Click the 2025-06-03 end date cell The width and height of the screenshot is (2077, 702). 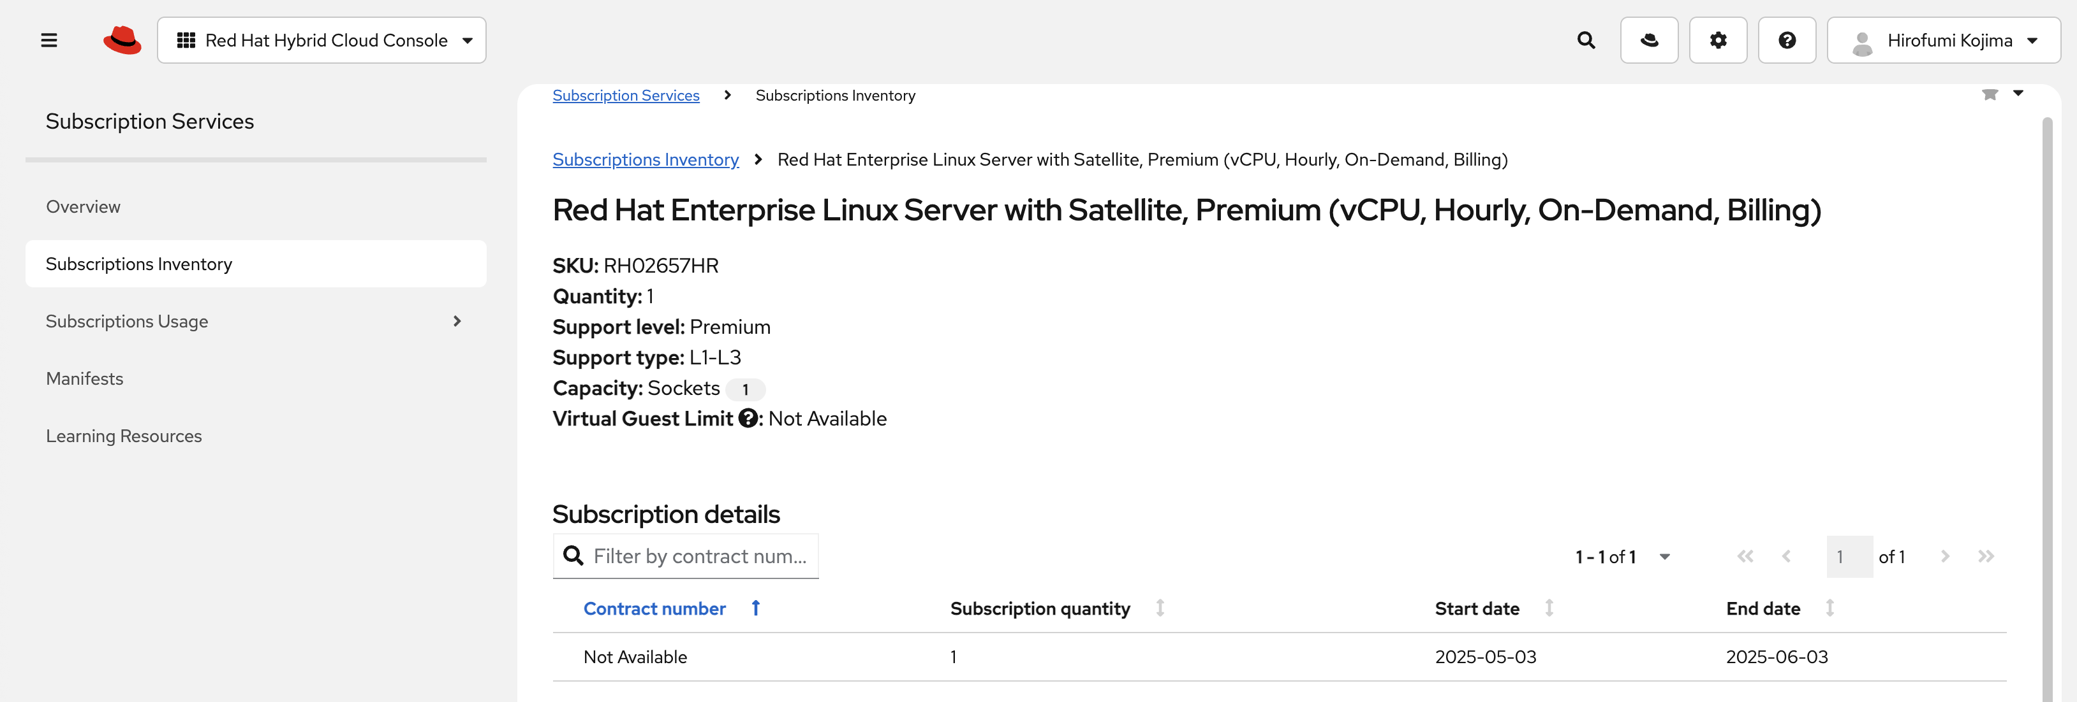[x=1777, y=657]
